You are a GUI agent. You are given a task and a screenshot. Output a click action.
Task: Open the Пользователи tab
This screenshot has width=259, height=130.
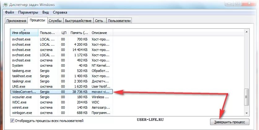(x=119, y=21)
